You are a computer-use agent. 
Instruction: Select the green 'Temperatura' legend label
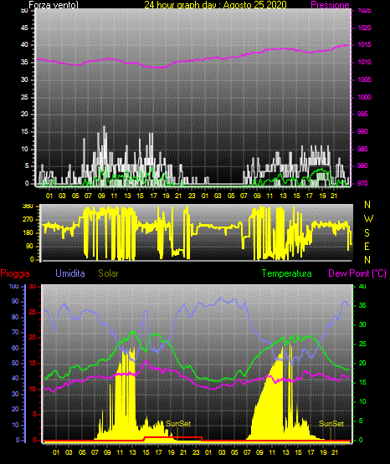coord(286,273)
